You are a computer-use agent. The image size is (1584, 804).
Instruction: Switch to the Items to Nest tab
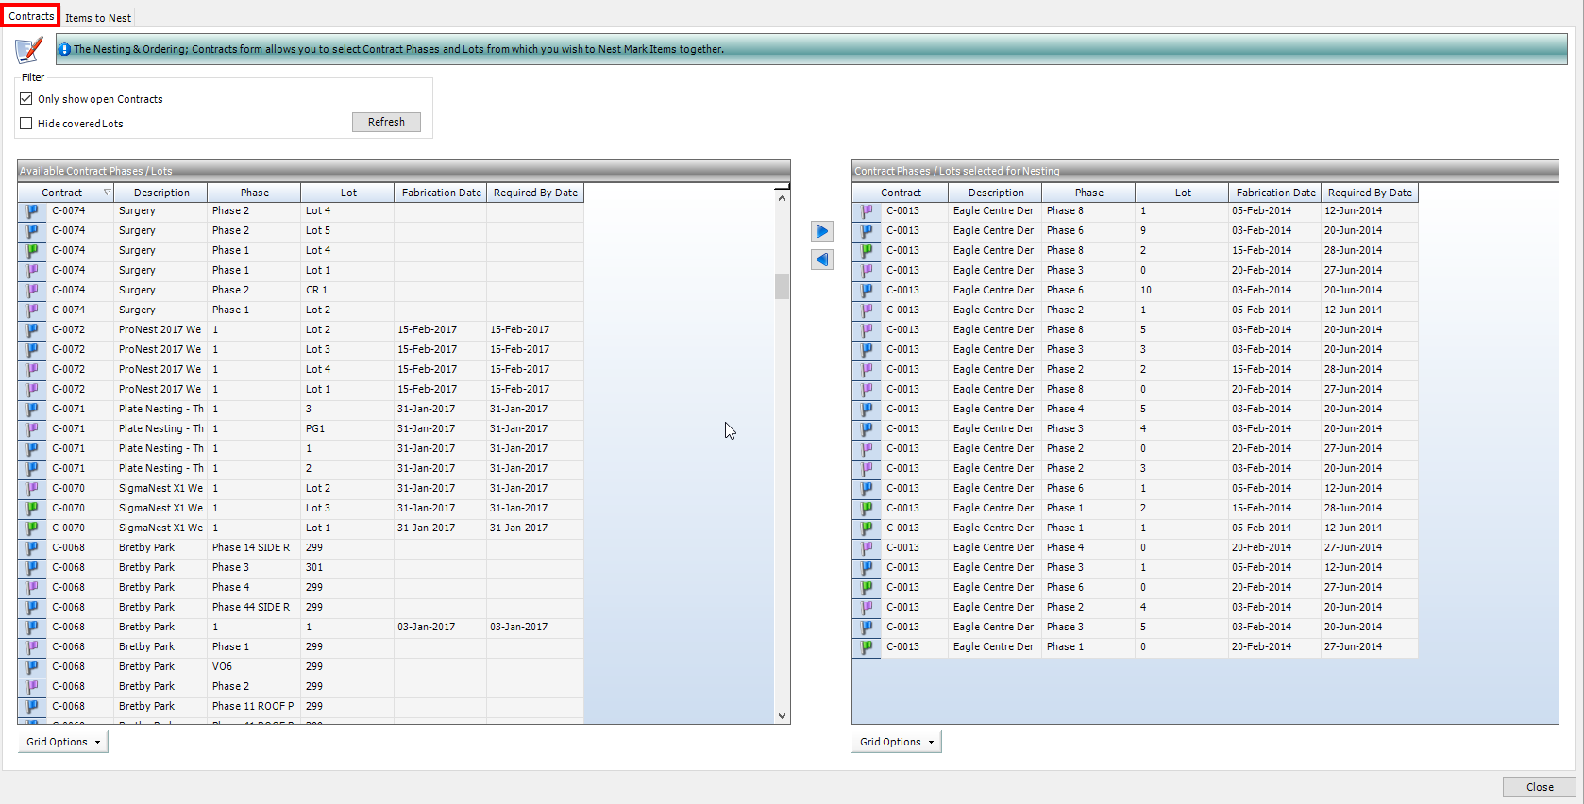click(98, 18)
